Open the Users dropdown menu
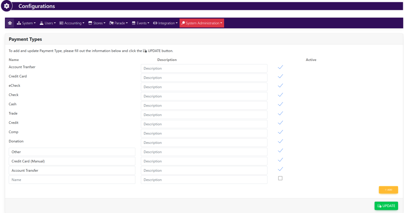The height and width of the screenshot is (213, 404). coord(48,23)
